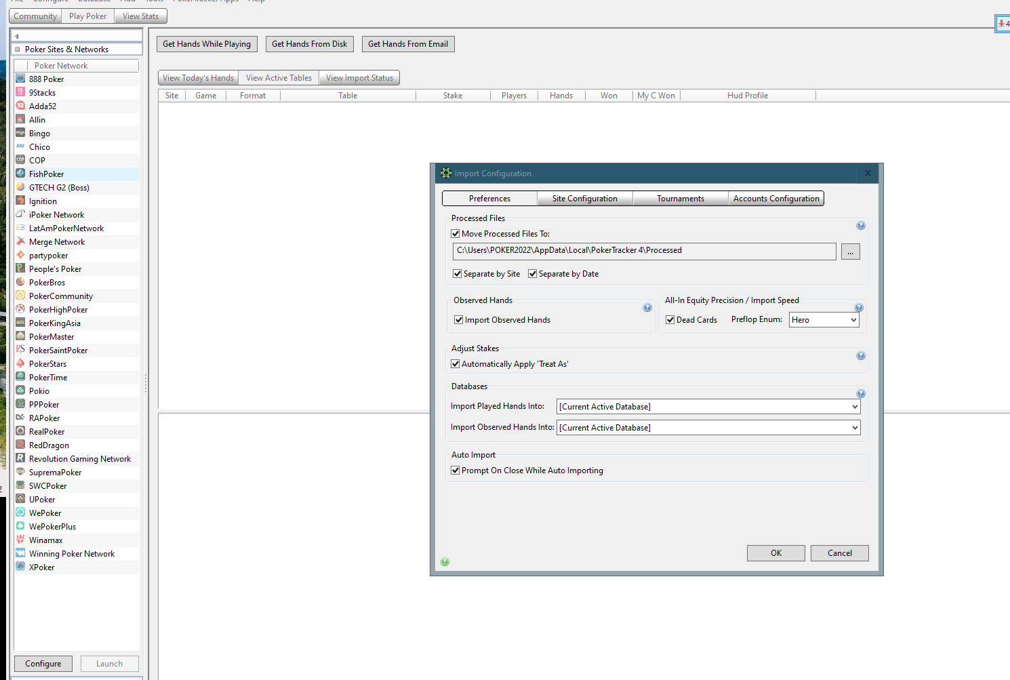
Task: Toggle Separate by Site checkbox
Action: pyautogui.click(x=458, y=274)
